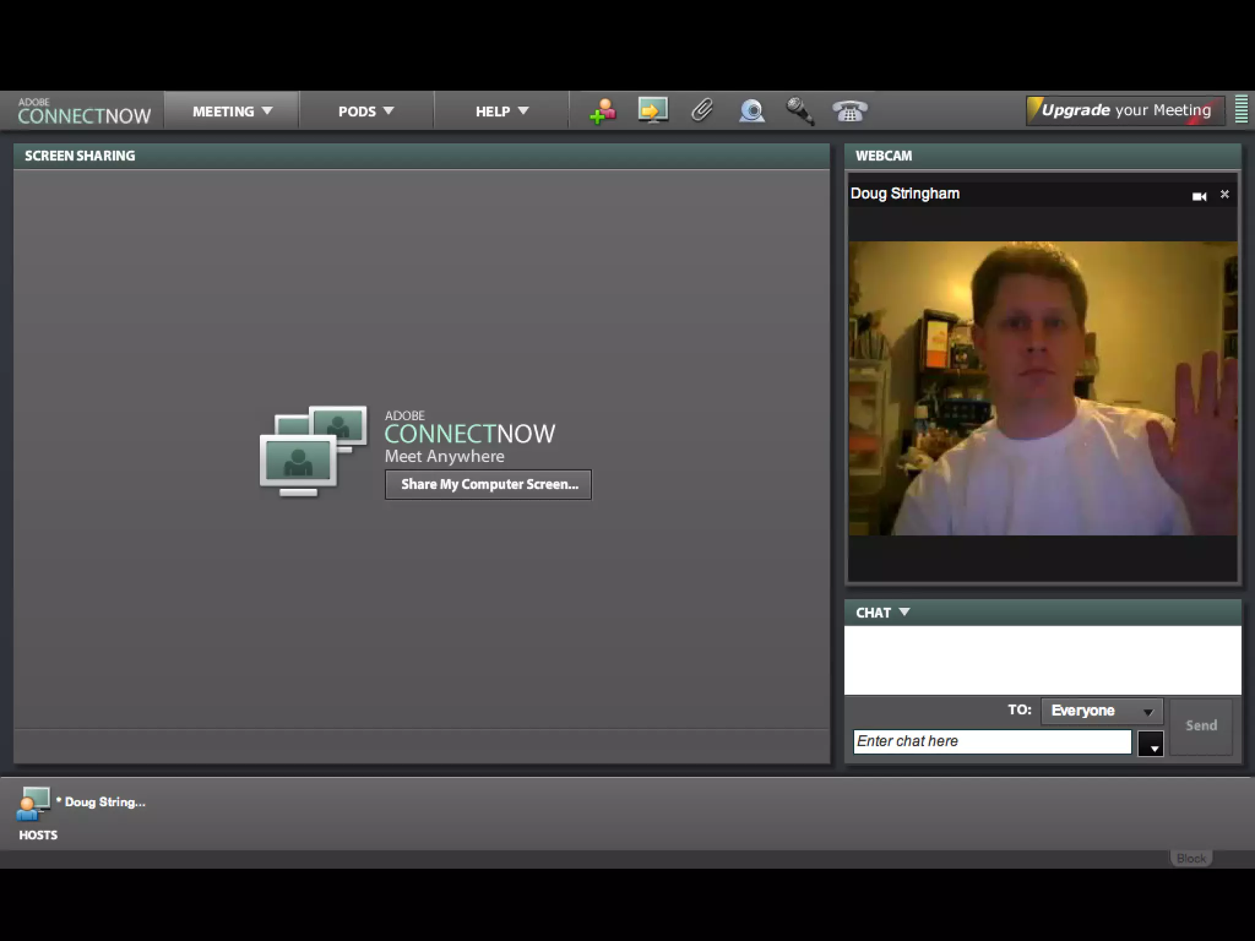
Task: Open the Everyone recipient dropdown
Action: pyautogui.click(x=1101, y=711)
